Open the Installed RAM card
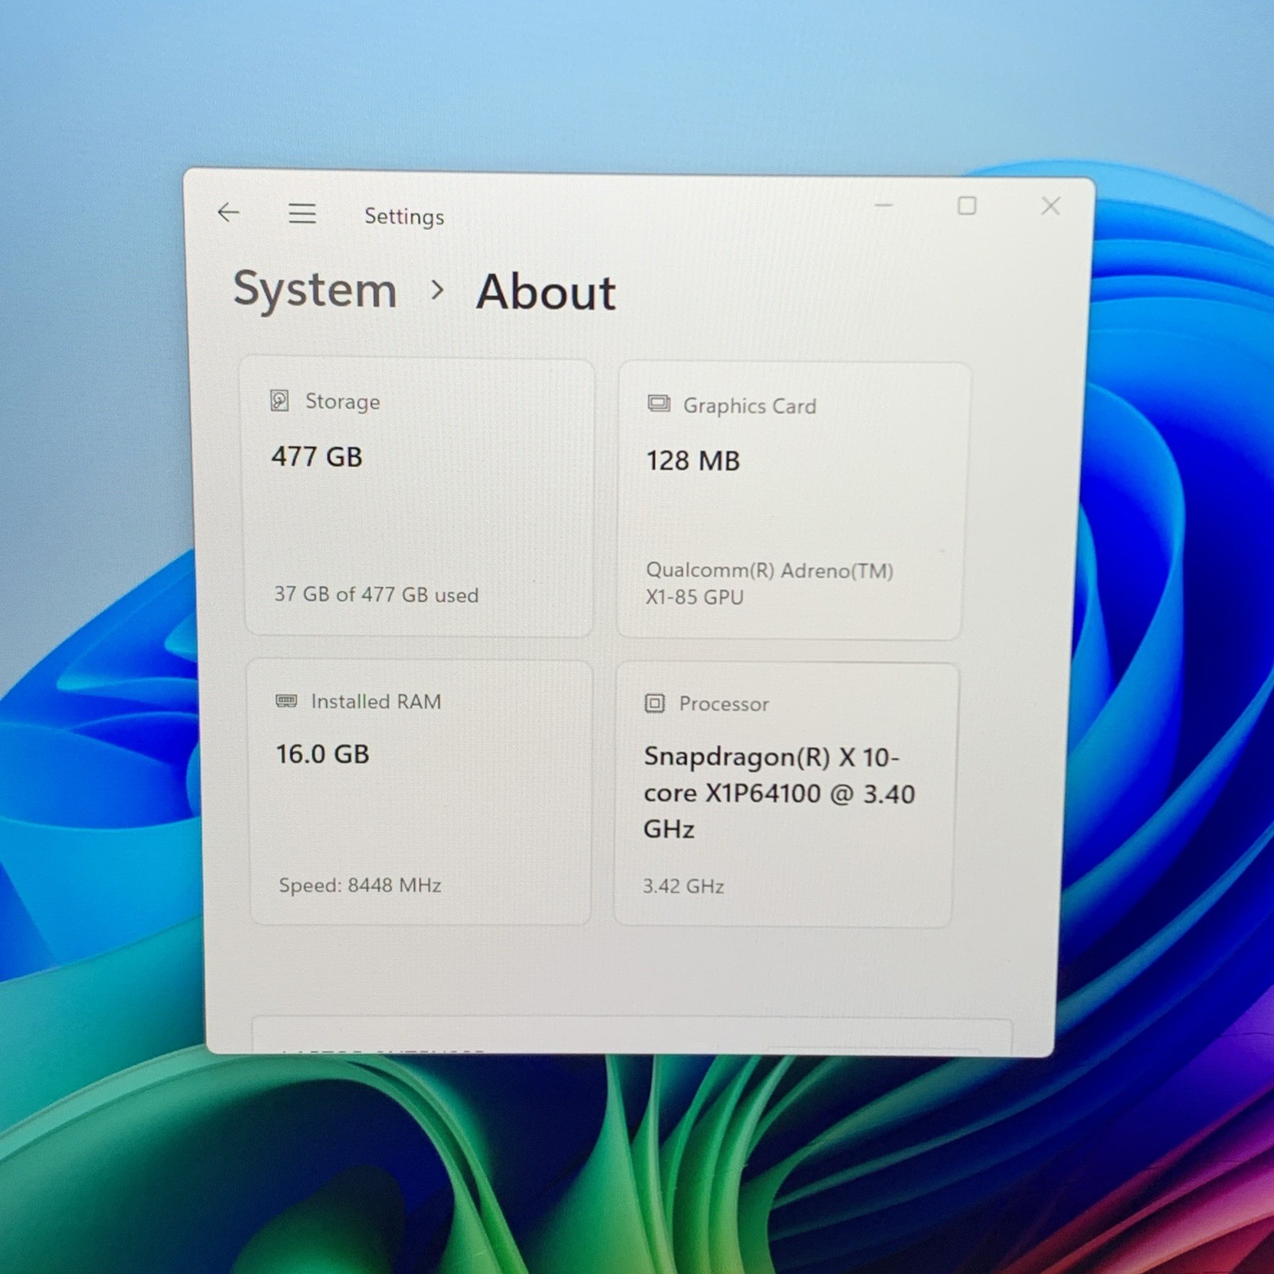The height and width of the screenshot is (1274, 1274). pos(420,791)
